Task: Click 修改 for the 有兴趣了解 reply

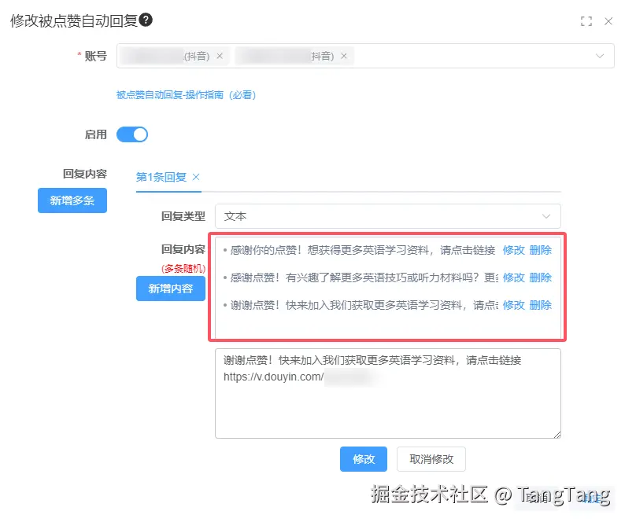Action: coord(513,278)
